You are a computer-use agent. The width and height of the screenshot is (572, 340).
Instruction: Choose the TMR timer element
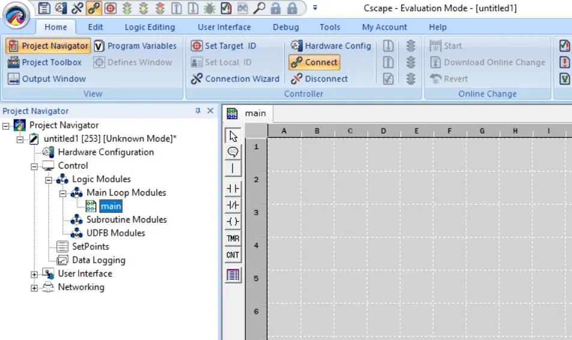coord(233,239)
